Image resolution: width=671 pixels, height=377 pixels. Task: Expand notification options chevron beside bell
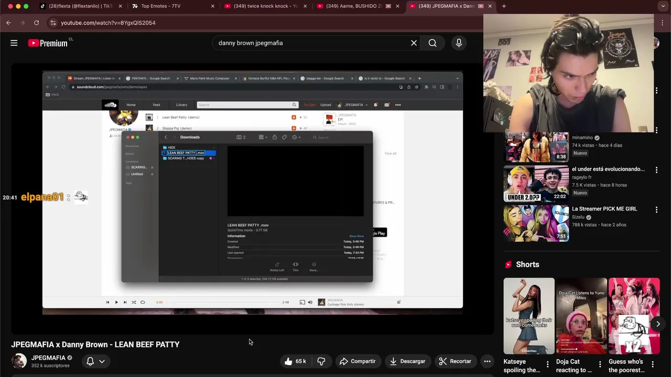coord(102,361)
